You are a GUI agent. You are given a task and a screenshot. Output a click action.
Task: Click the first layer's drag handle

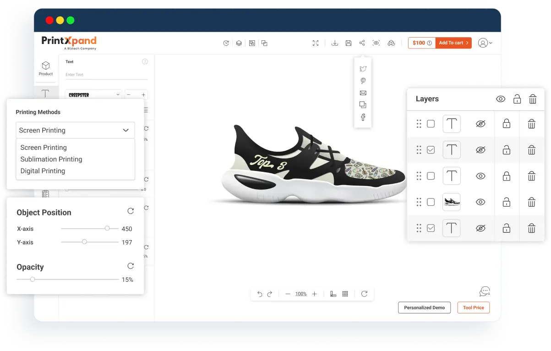[x=419, y=124]
